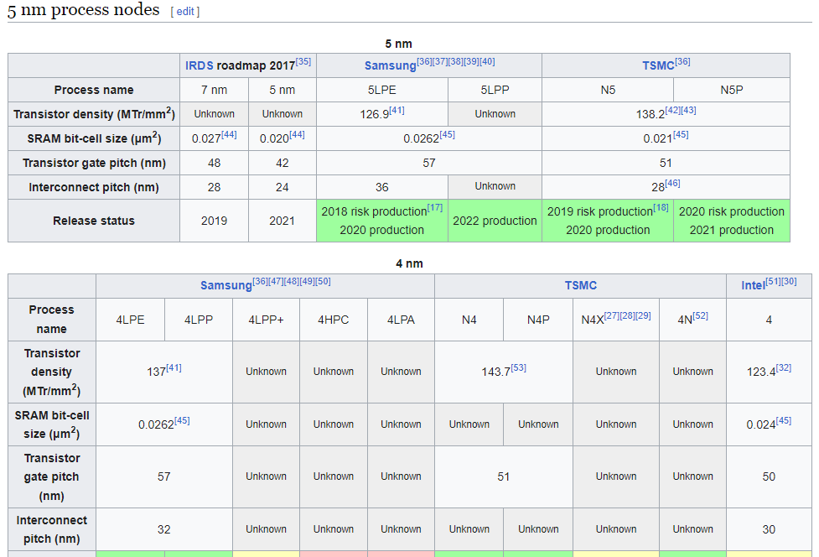This screenshot has width=819, height=557.
Task: Click the 4 nm table caption
Action: 409,263
